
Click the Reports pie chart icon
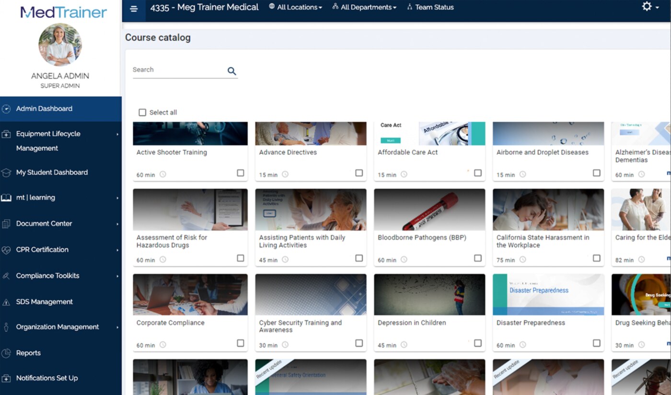[6, 353]
